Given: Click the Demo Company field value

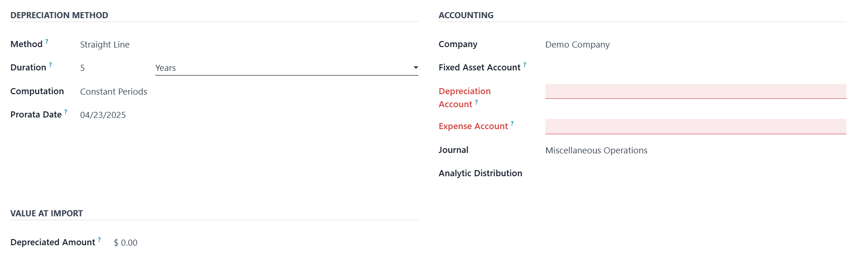Looking at the screenshot, I should point(577,45).
